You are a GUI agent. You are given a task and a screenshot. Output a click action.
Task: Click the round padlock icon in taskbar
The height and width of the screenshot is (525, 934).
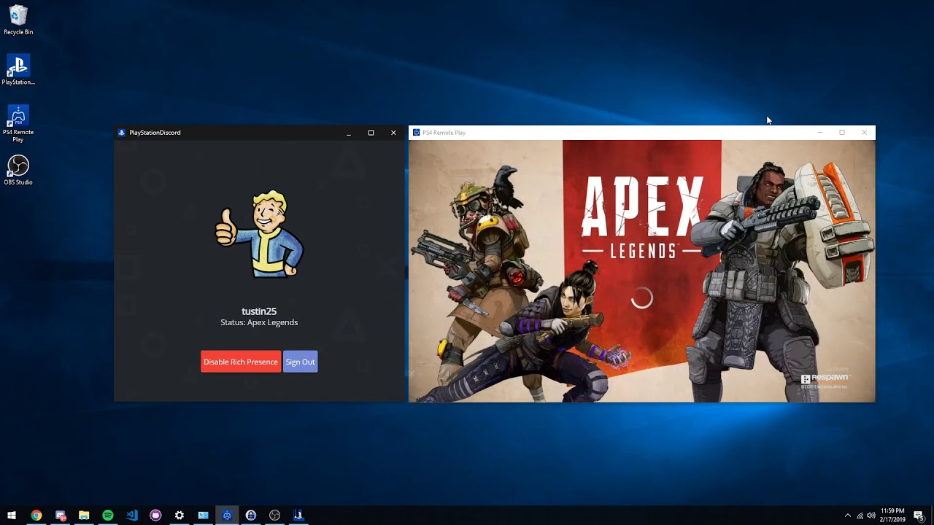251,516
